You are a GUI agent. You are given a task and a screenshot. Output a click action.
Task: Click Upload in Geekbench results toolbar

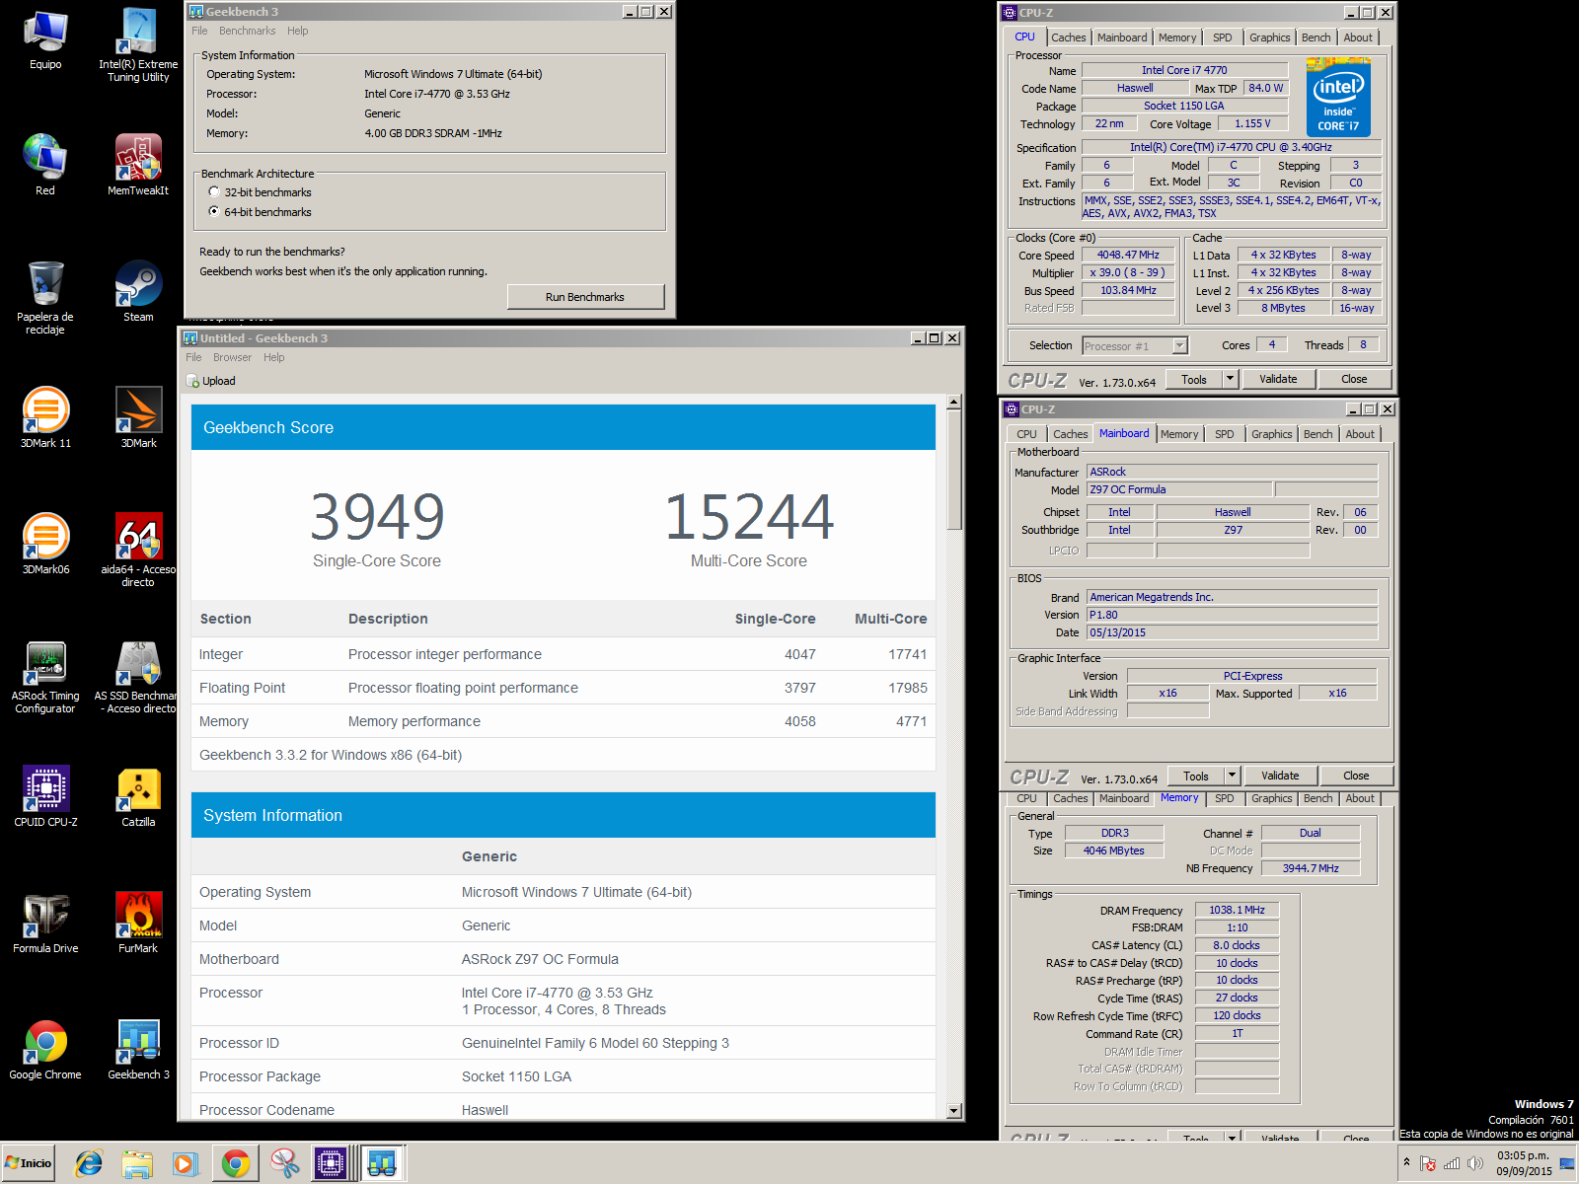211,381
